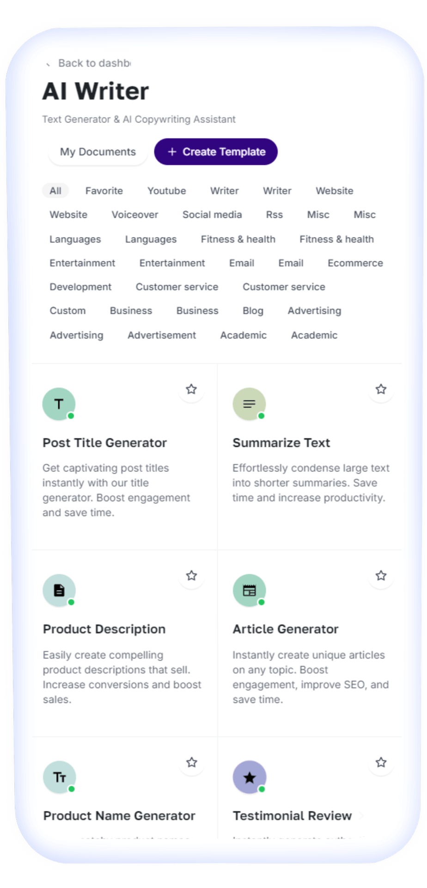Star the Product Description template
The height and width of the screenshot is (888, 427).
pyautogui.click(x=191, y=576)
